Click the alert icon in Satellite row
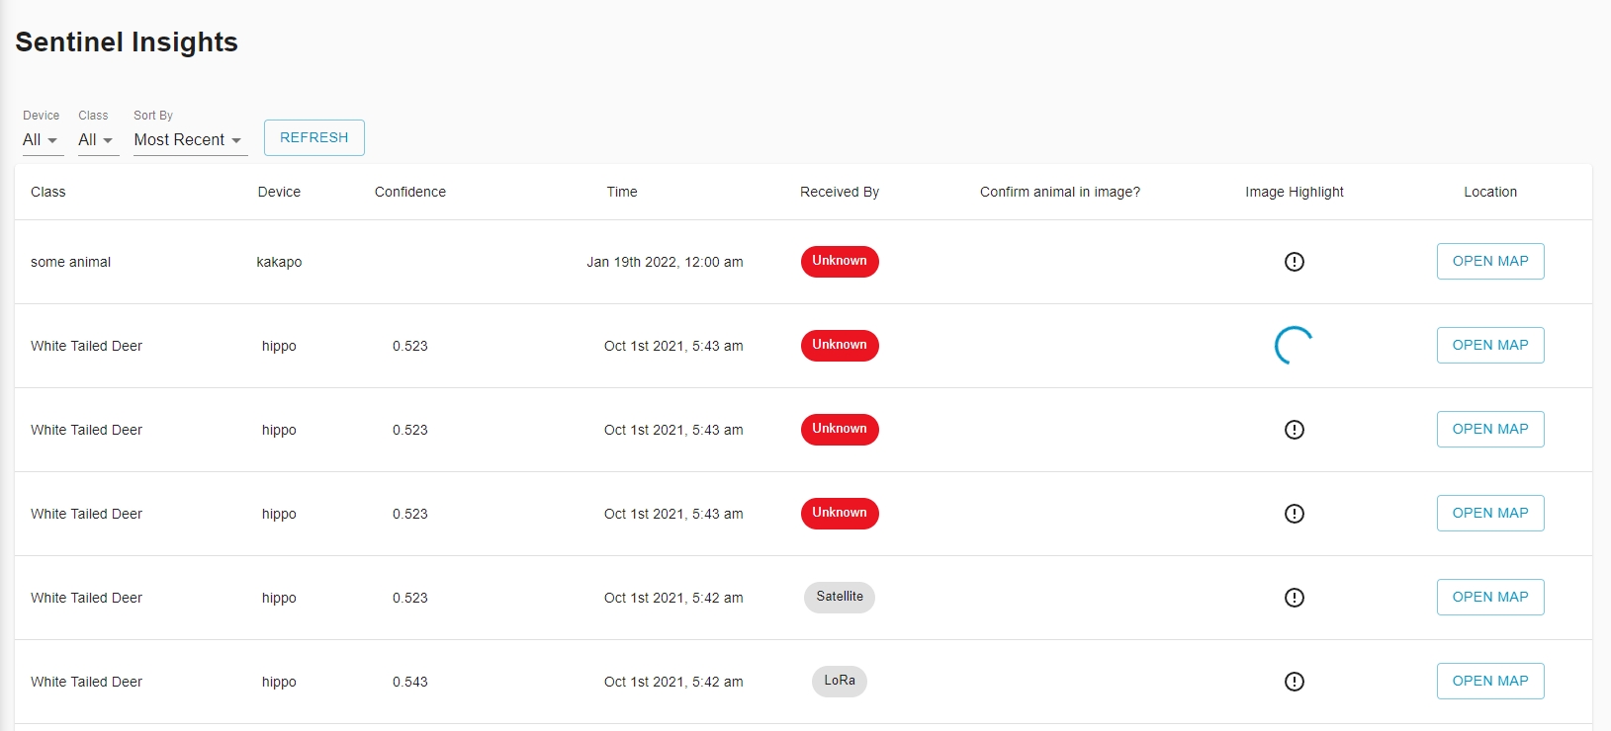 1294,598
